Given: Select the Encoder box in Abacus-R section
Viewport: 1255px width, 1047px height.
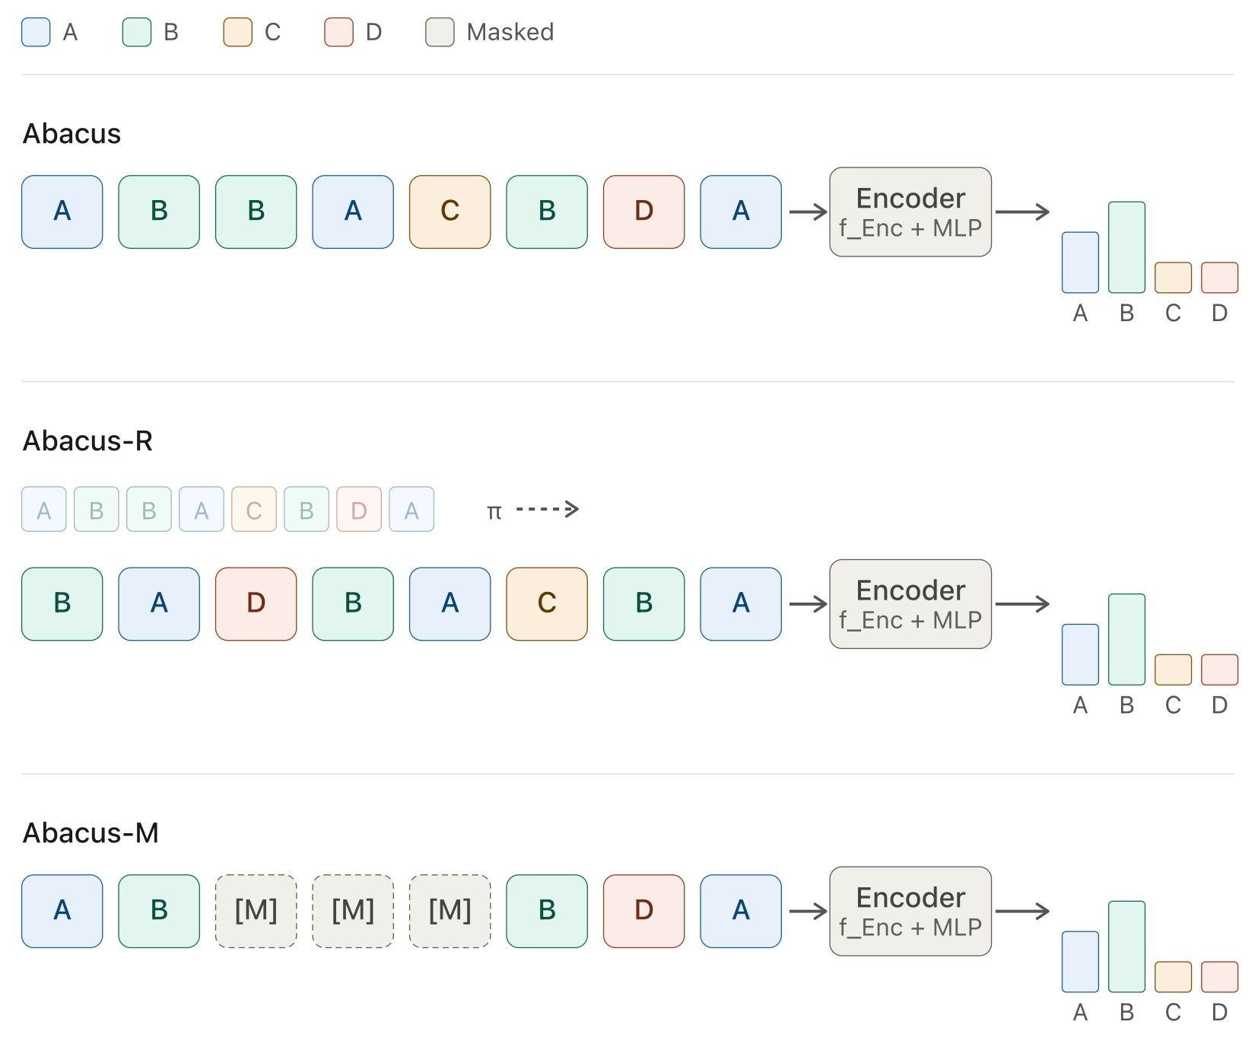Looking at the screenshot, I should [x=910, y=603].
